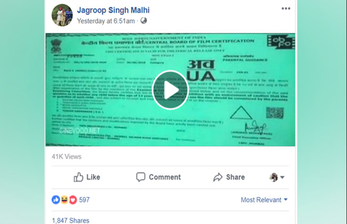The image size is (347, 224).
Task: Open the Yesterday at 6:51am timestamp
Action: coord(106,21)
